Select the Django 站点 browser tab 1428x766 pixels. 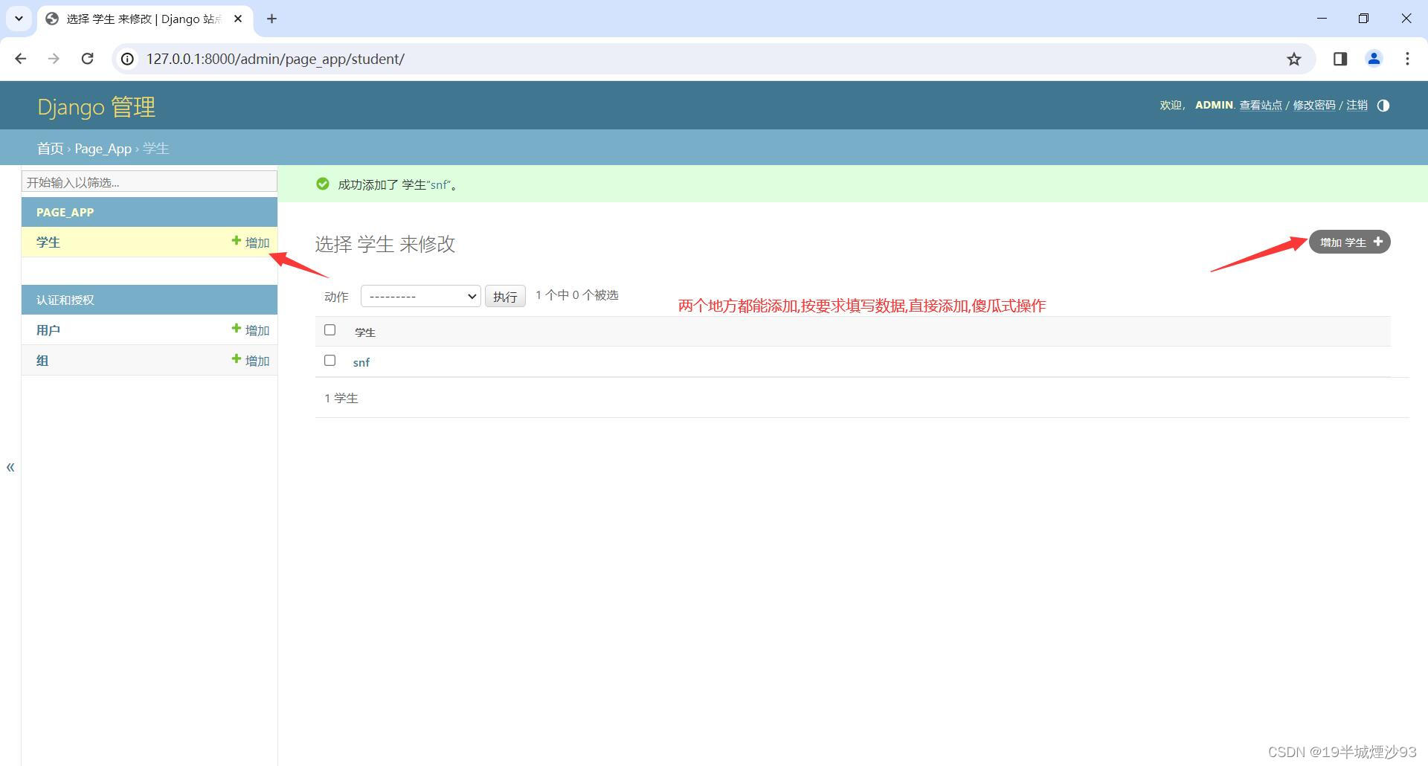pos(144,19)
